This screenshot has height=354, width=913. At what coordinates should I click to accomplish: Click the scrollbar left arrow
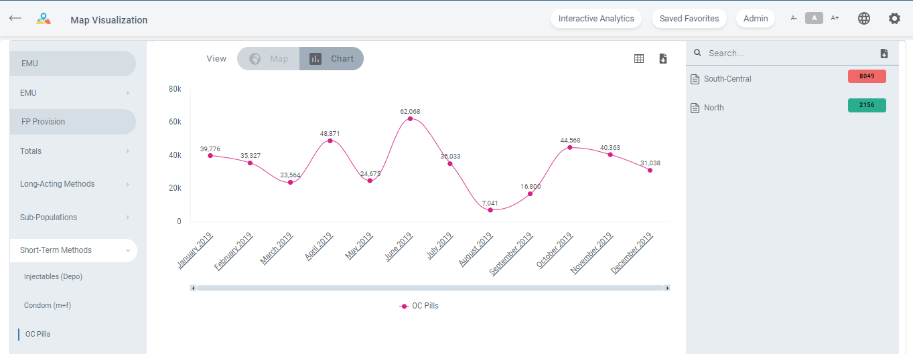[193, 288]
